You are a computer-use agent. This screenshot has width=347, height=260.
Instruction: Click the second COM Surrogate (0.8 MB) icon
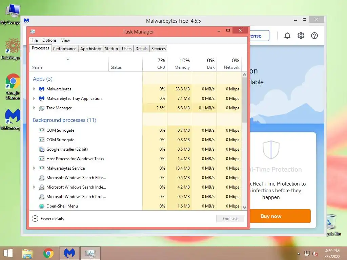tap(42, 140)
